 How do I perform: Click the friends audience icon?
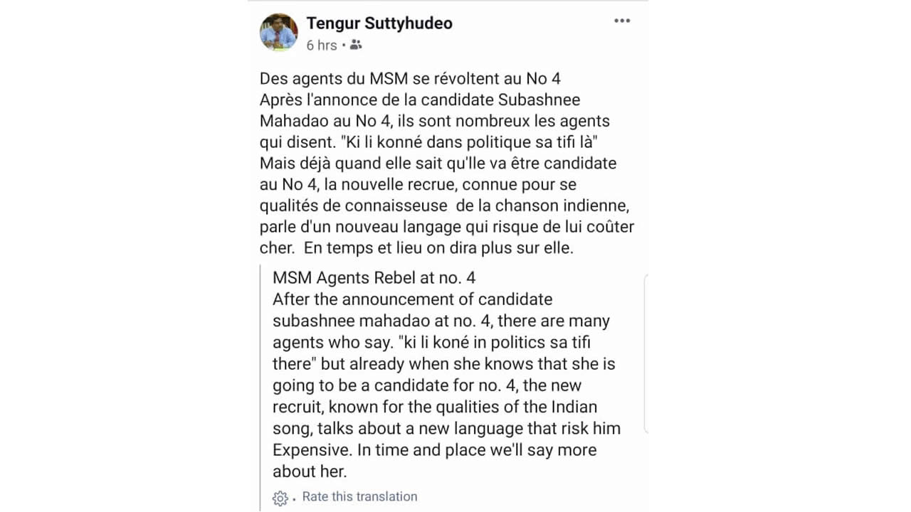(356, 45)
